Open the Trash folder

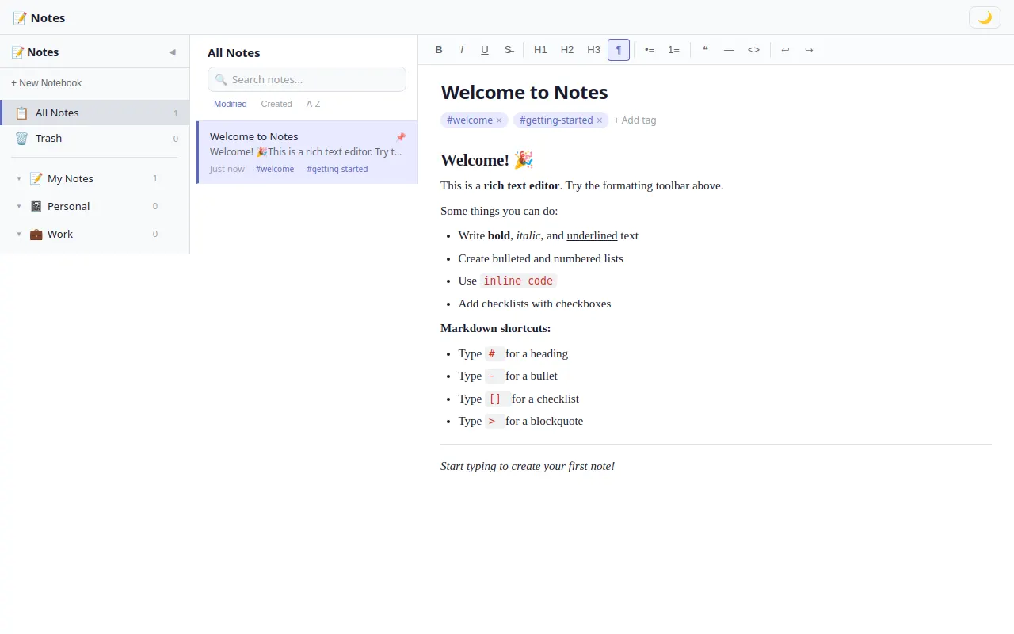click(95, 138)
